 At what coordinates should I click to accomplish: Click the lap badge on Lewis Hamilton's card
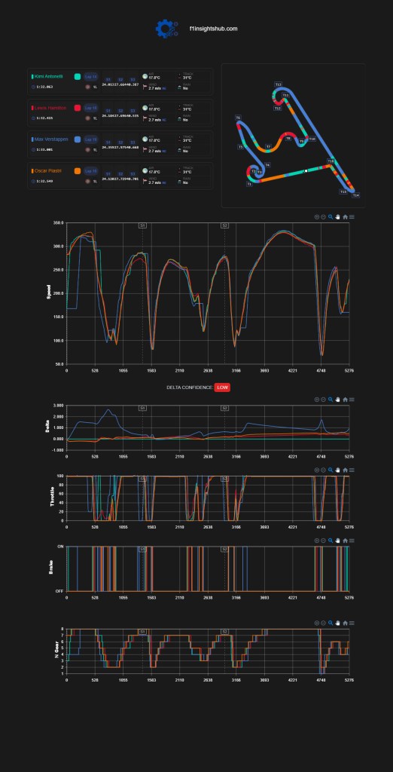[90, 108]
